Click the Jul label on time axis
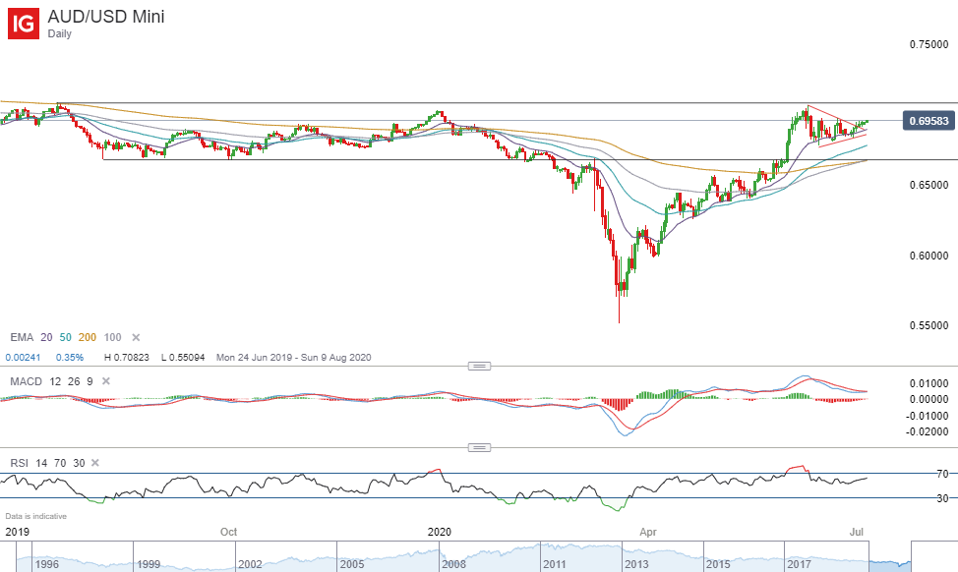The height and width of the screenshot is (572, 958). [x=857, y=532]
